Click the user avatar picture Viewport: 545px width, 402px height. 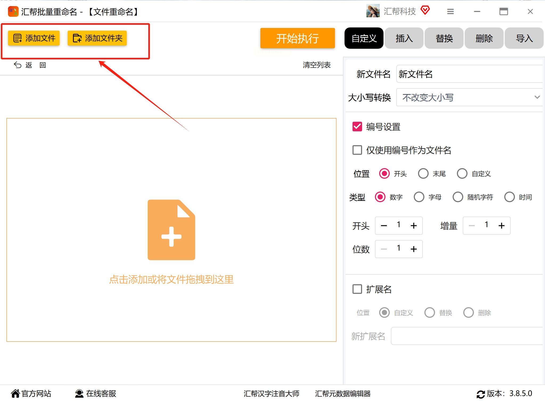(373, 11)
